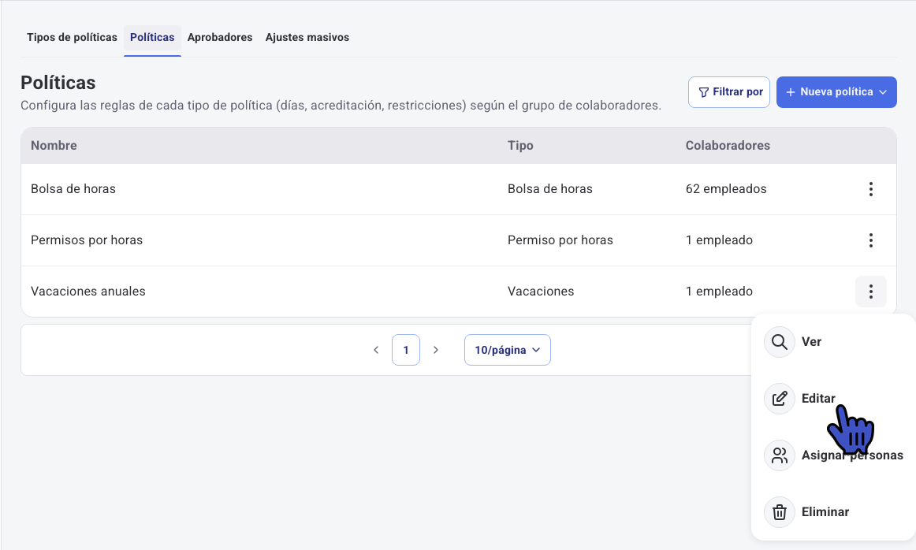Click the 62 empleados cell

tap(726, 189)
